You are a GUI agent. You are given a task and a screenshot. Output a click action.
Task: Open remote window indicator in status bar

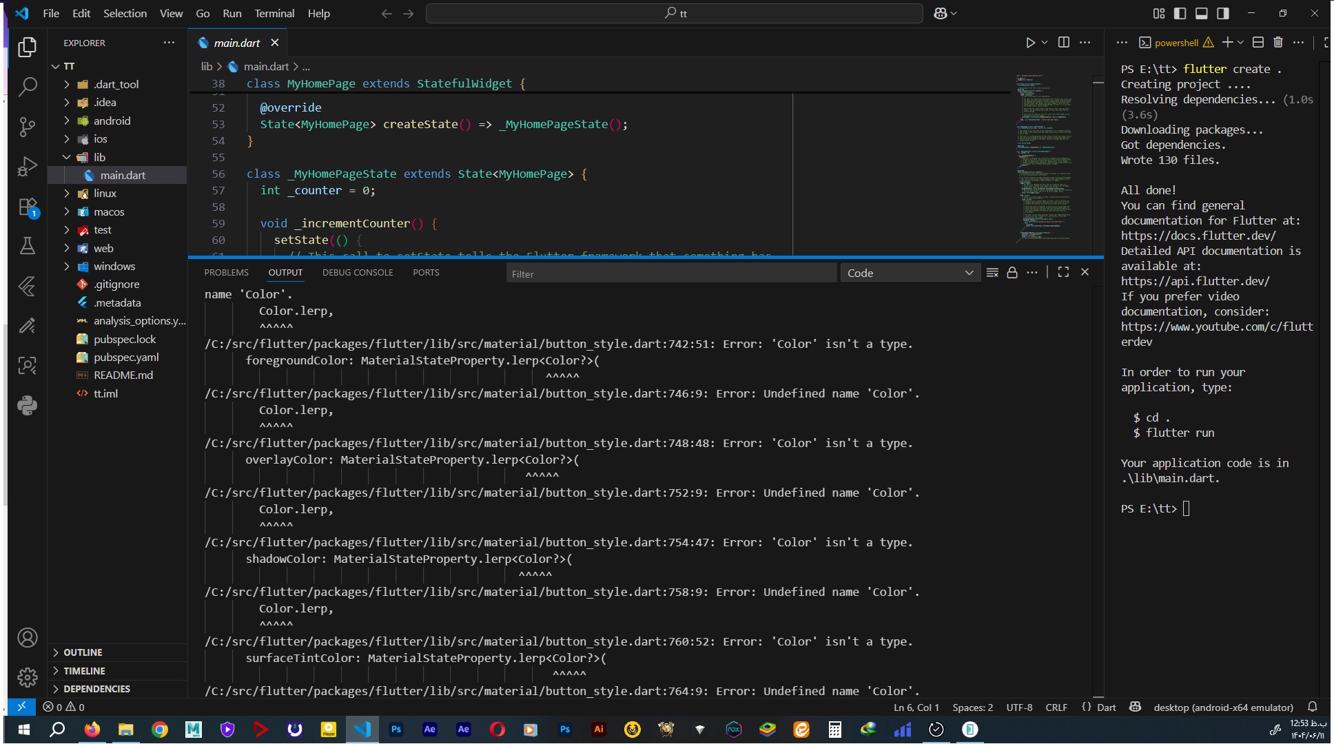pyautogui.click(x=21, y=707)
